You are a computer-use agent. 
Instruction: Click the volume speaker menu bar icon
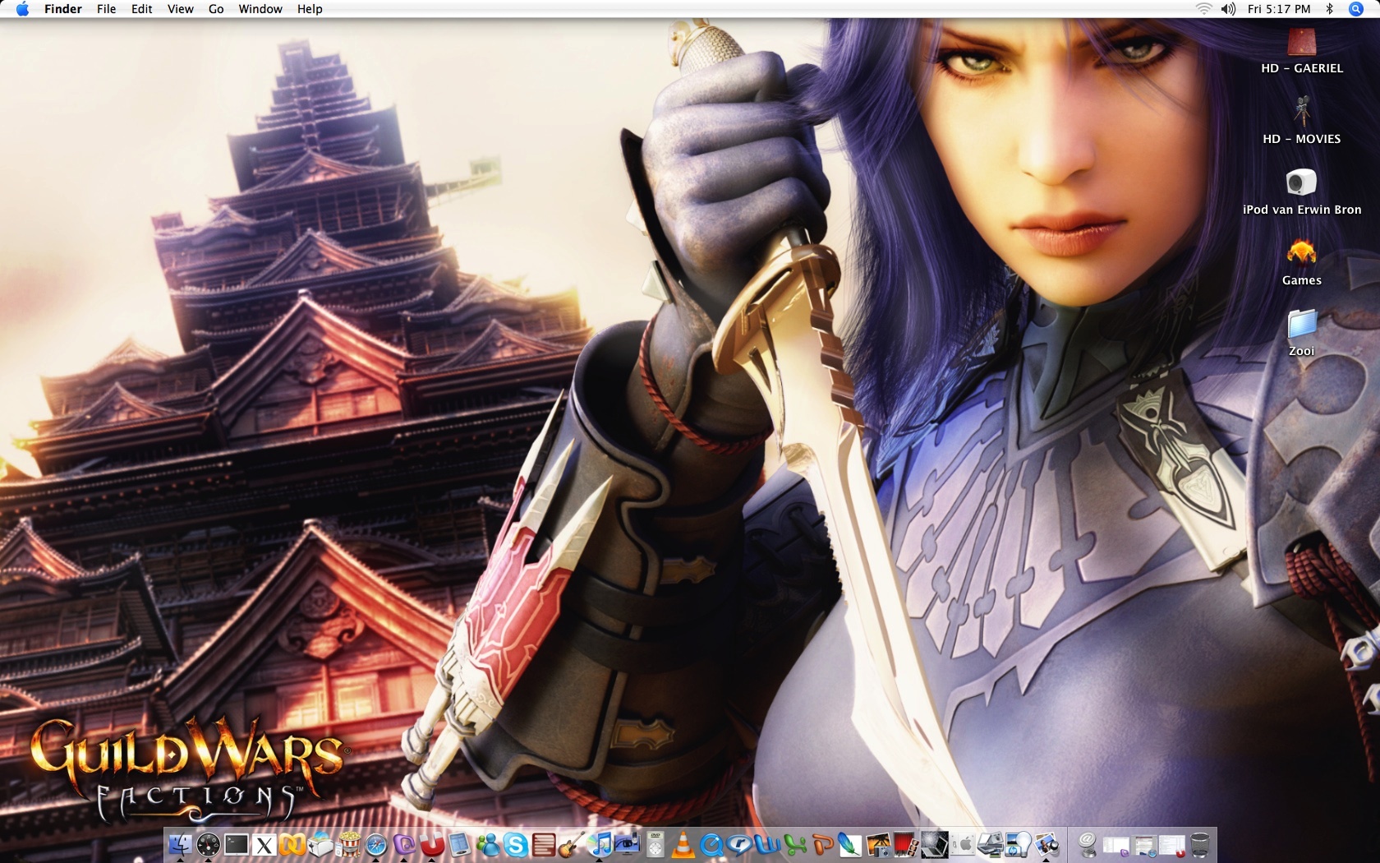coord(1228,9)
